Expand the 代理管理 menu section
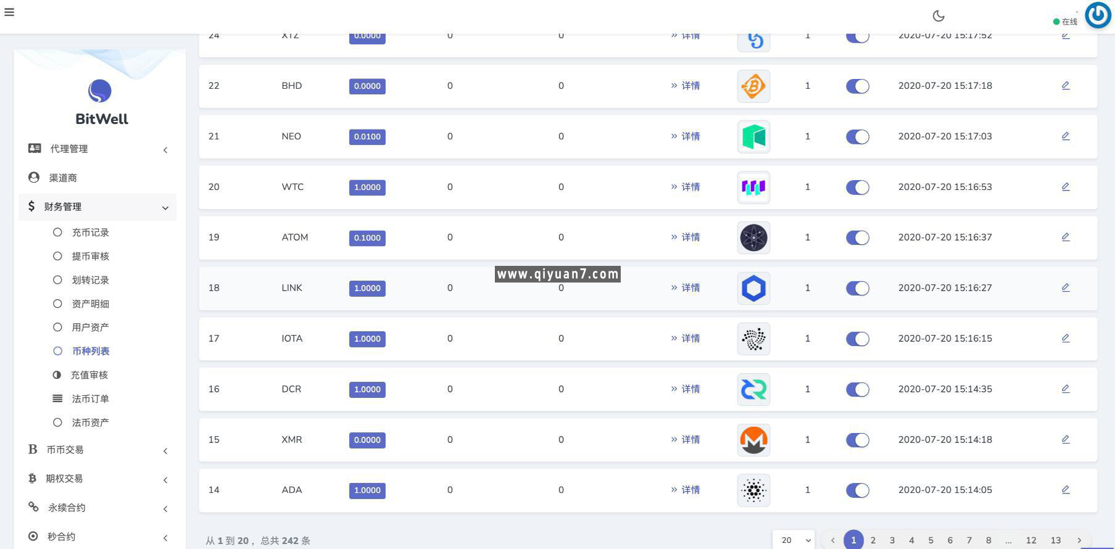Image resolution: width=1115 pixels, height=549 pixels. (165, 149)
